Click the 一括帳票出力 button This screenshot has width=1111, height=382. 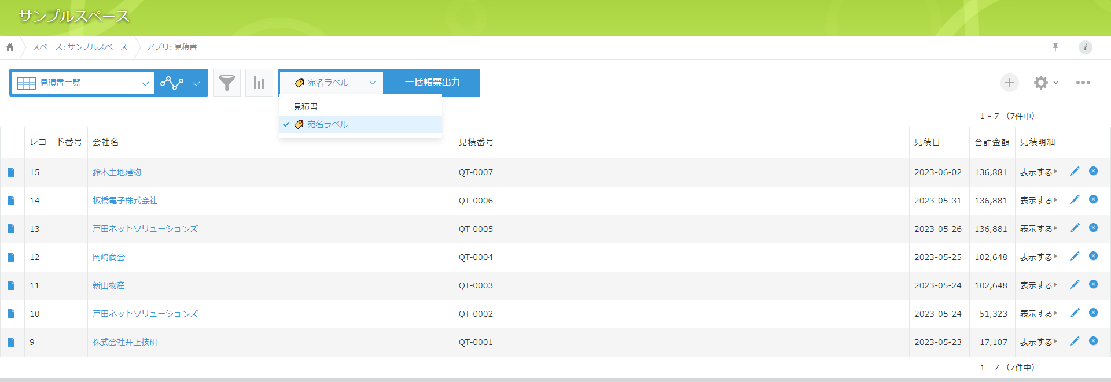(x=432, y=83)
